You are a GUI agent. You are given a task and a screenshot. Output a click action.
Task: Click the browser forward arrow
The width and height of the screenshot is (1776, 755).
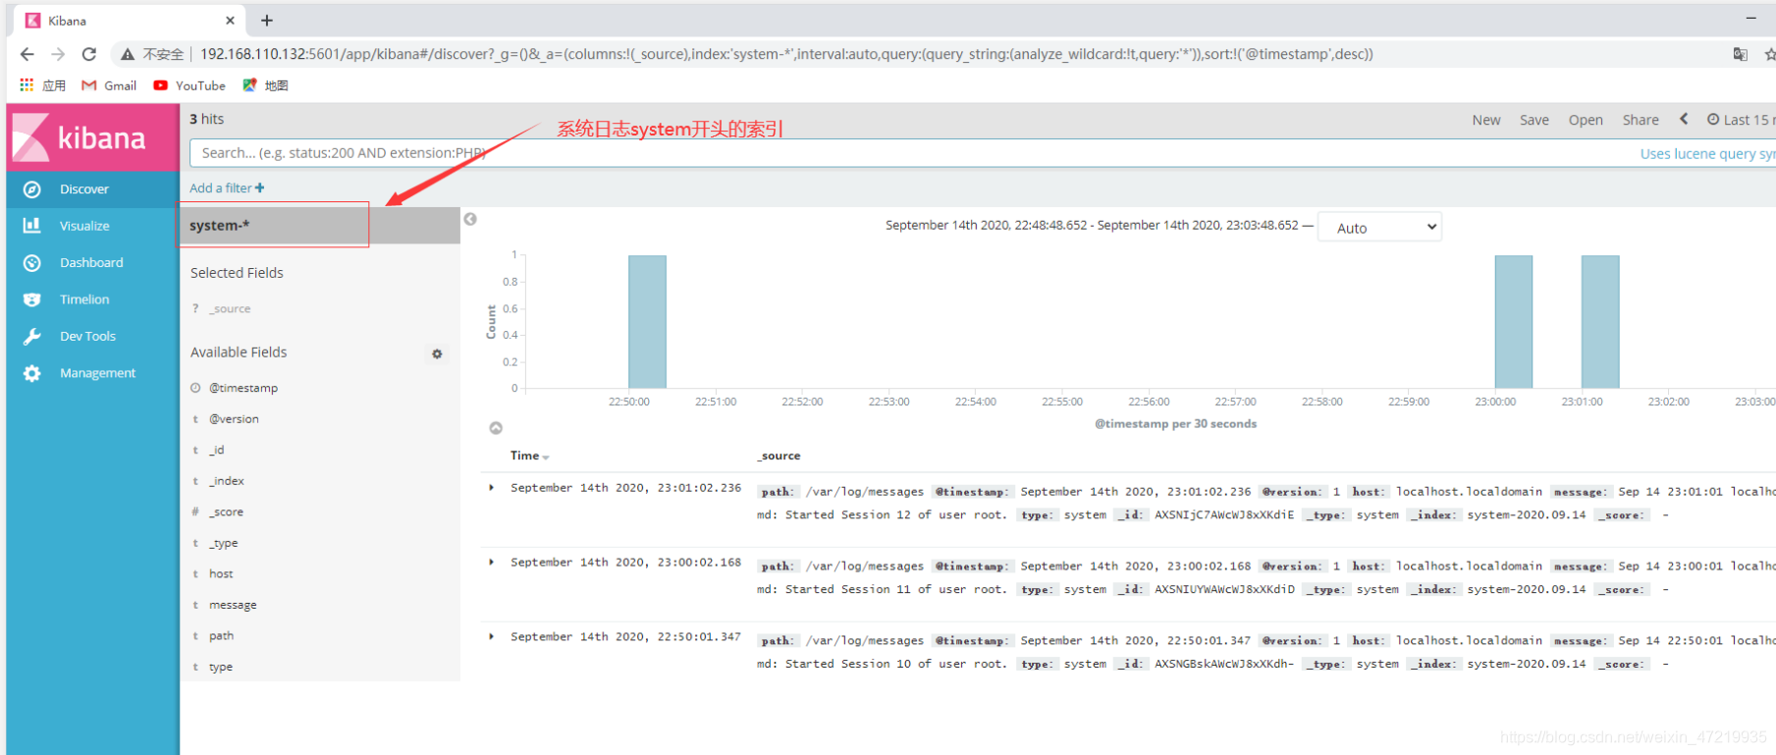pos(58,54)
